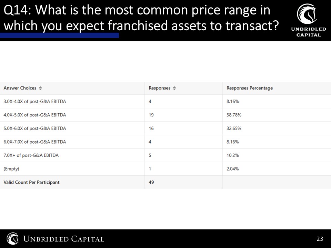Select the (Empty) answer row
331x248 pixels.
165,169
